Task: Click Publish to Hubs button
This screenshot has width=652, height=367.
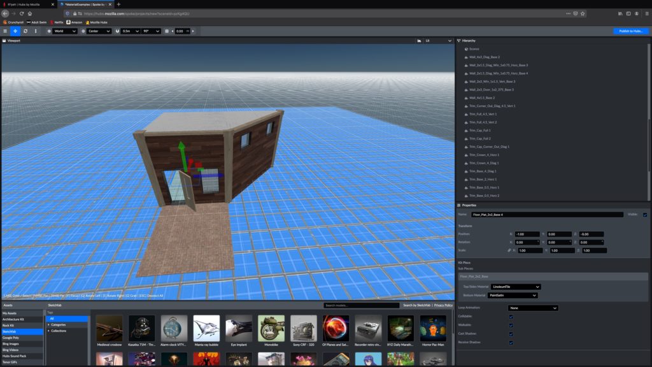Action: pyautogui.click(x=631, y=31)
